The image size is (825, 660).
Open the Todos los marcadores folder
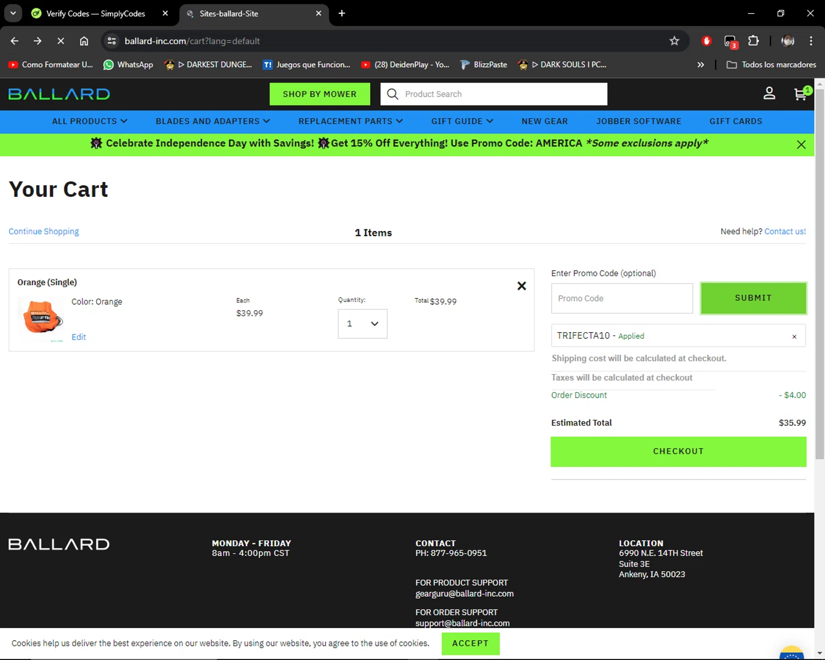[x=771, y=64]
